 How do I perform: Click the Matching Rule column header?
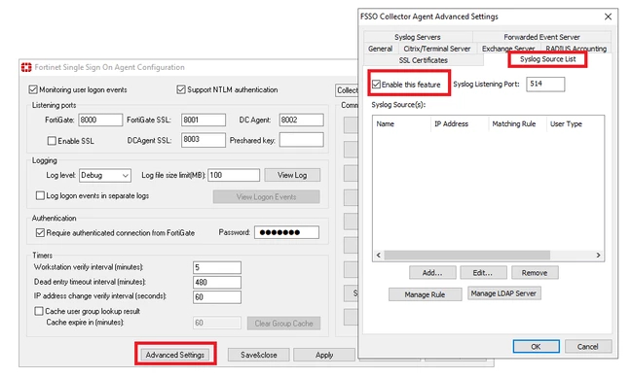(x=517, y=123)
